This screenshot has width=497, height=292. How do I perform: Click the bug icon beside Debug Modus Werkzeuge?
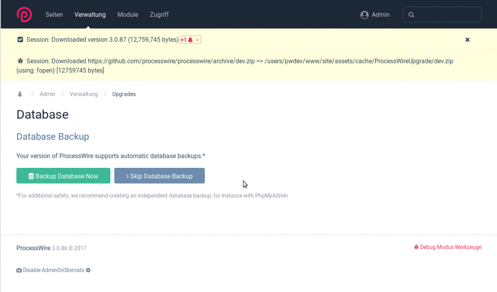click(x=416, y=247)
